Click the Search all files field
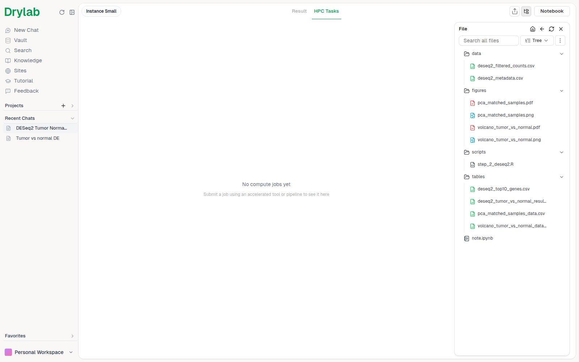This screenshot has height=362, width=579. pos(489,41)
